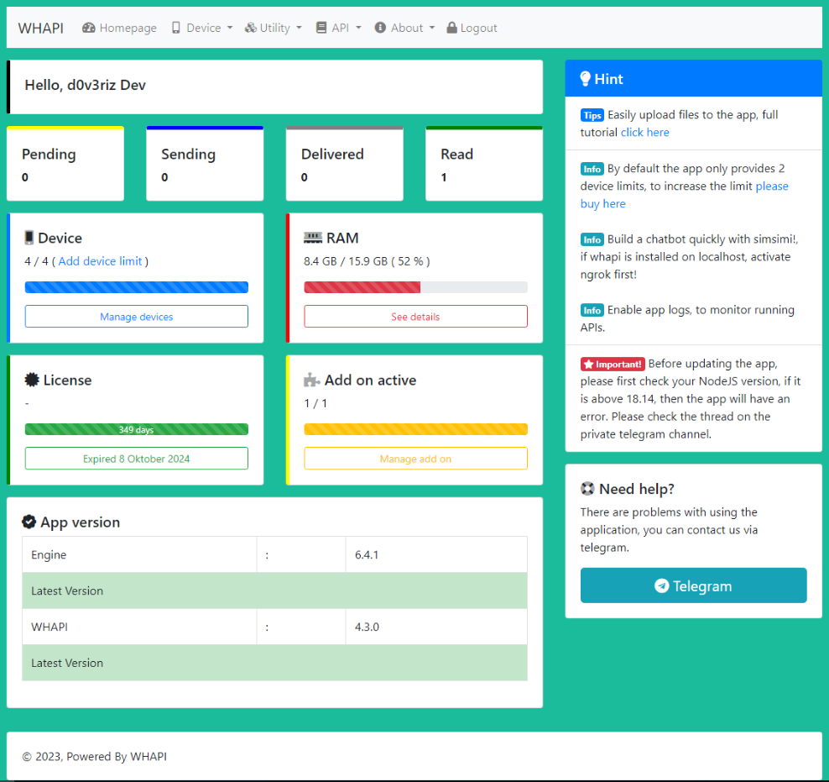The height and width of the screenshot is (782, 829).
Task: Click the Telegram paper plane icon
Action: click(661, 585)
